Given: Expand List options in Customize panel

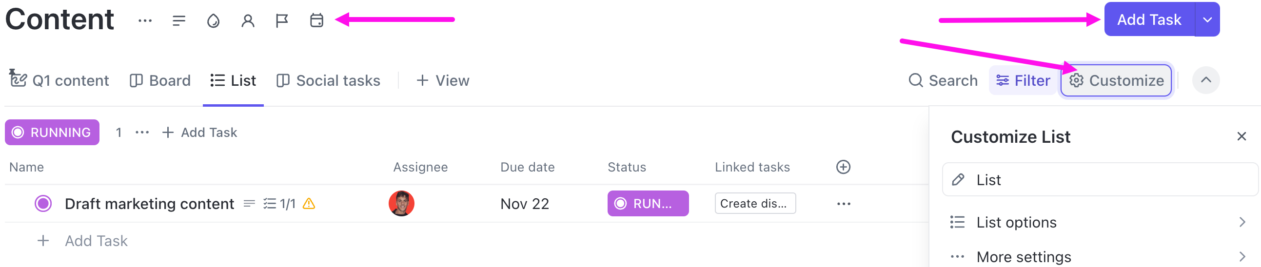Looking at the screenshot, I should click(x=1097, y=223).
